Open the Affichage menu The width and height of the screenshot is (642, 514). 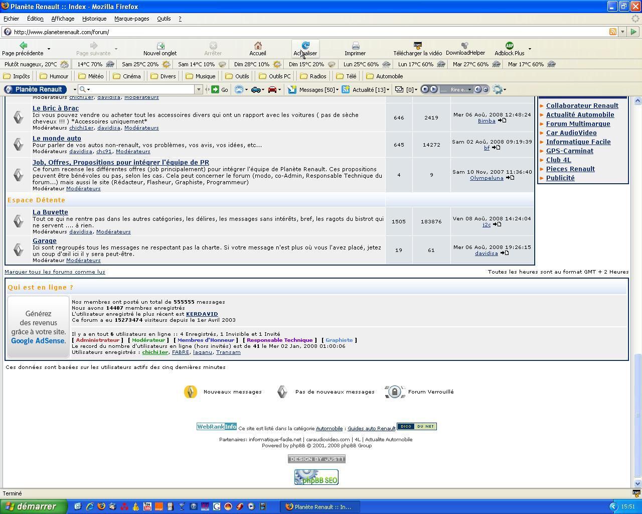(x=63, y=19)
